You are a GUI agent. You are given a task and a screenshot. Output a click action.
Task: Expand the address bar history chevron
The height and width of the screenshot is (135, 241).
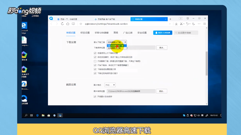(170, 24)
